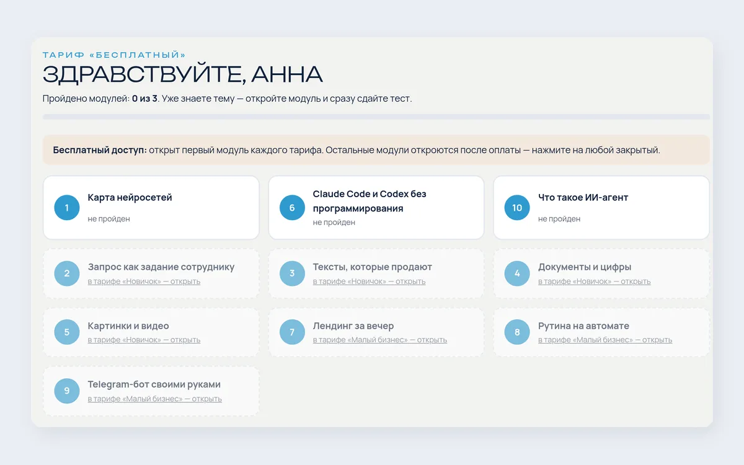Click the number 10 module circle
Screen dimensions: 744x465
point(517,208)
